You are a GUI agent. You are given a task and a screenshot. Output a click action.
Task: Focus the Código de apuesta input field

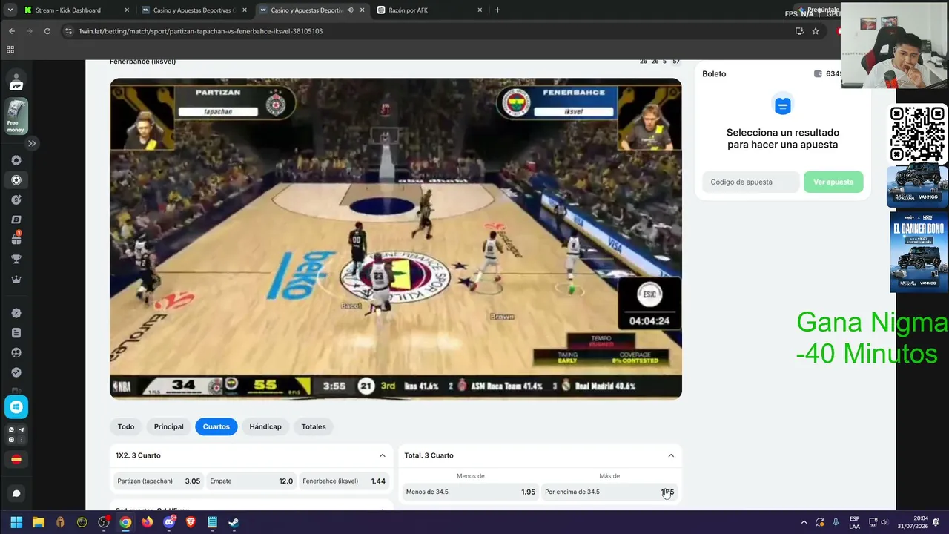(x=751, y=182)
